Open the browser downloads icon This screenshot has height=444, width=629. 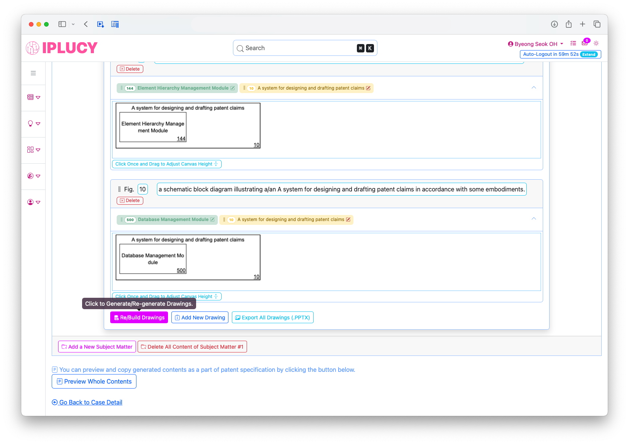555,24
